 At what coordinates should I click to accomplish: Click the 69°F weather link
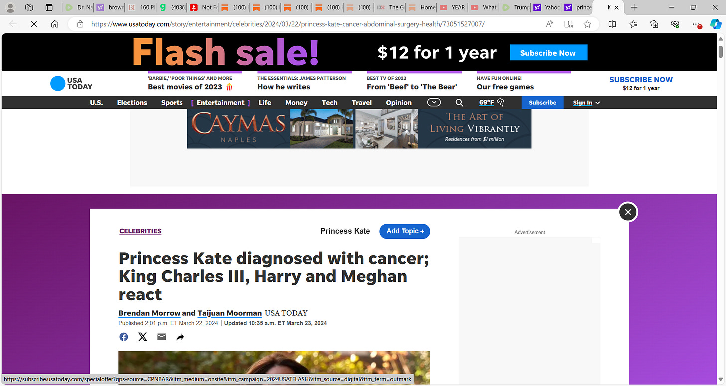tap(491, 103)
